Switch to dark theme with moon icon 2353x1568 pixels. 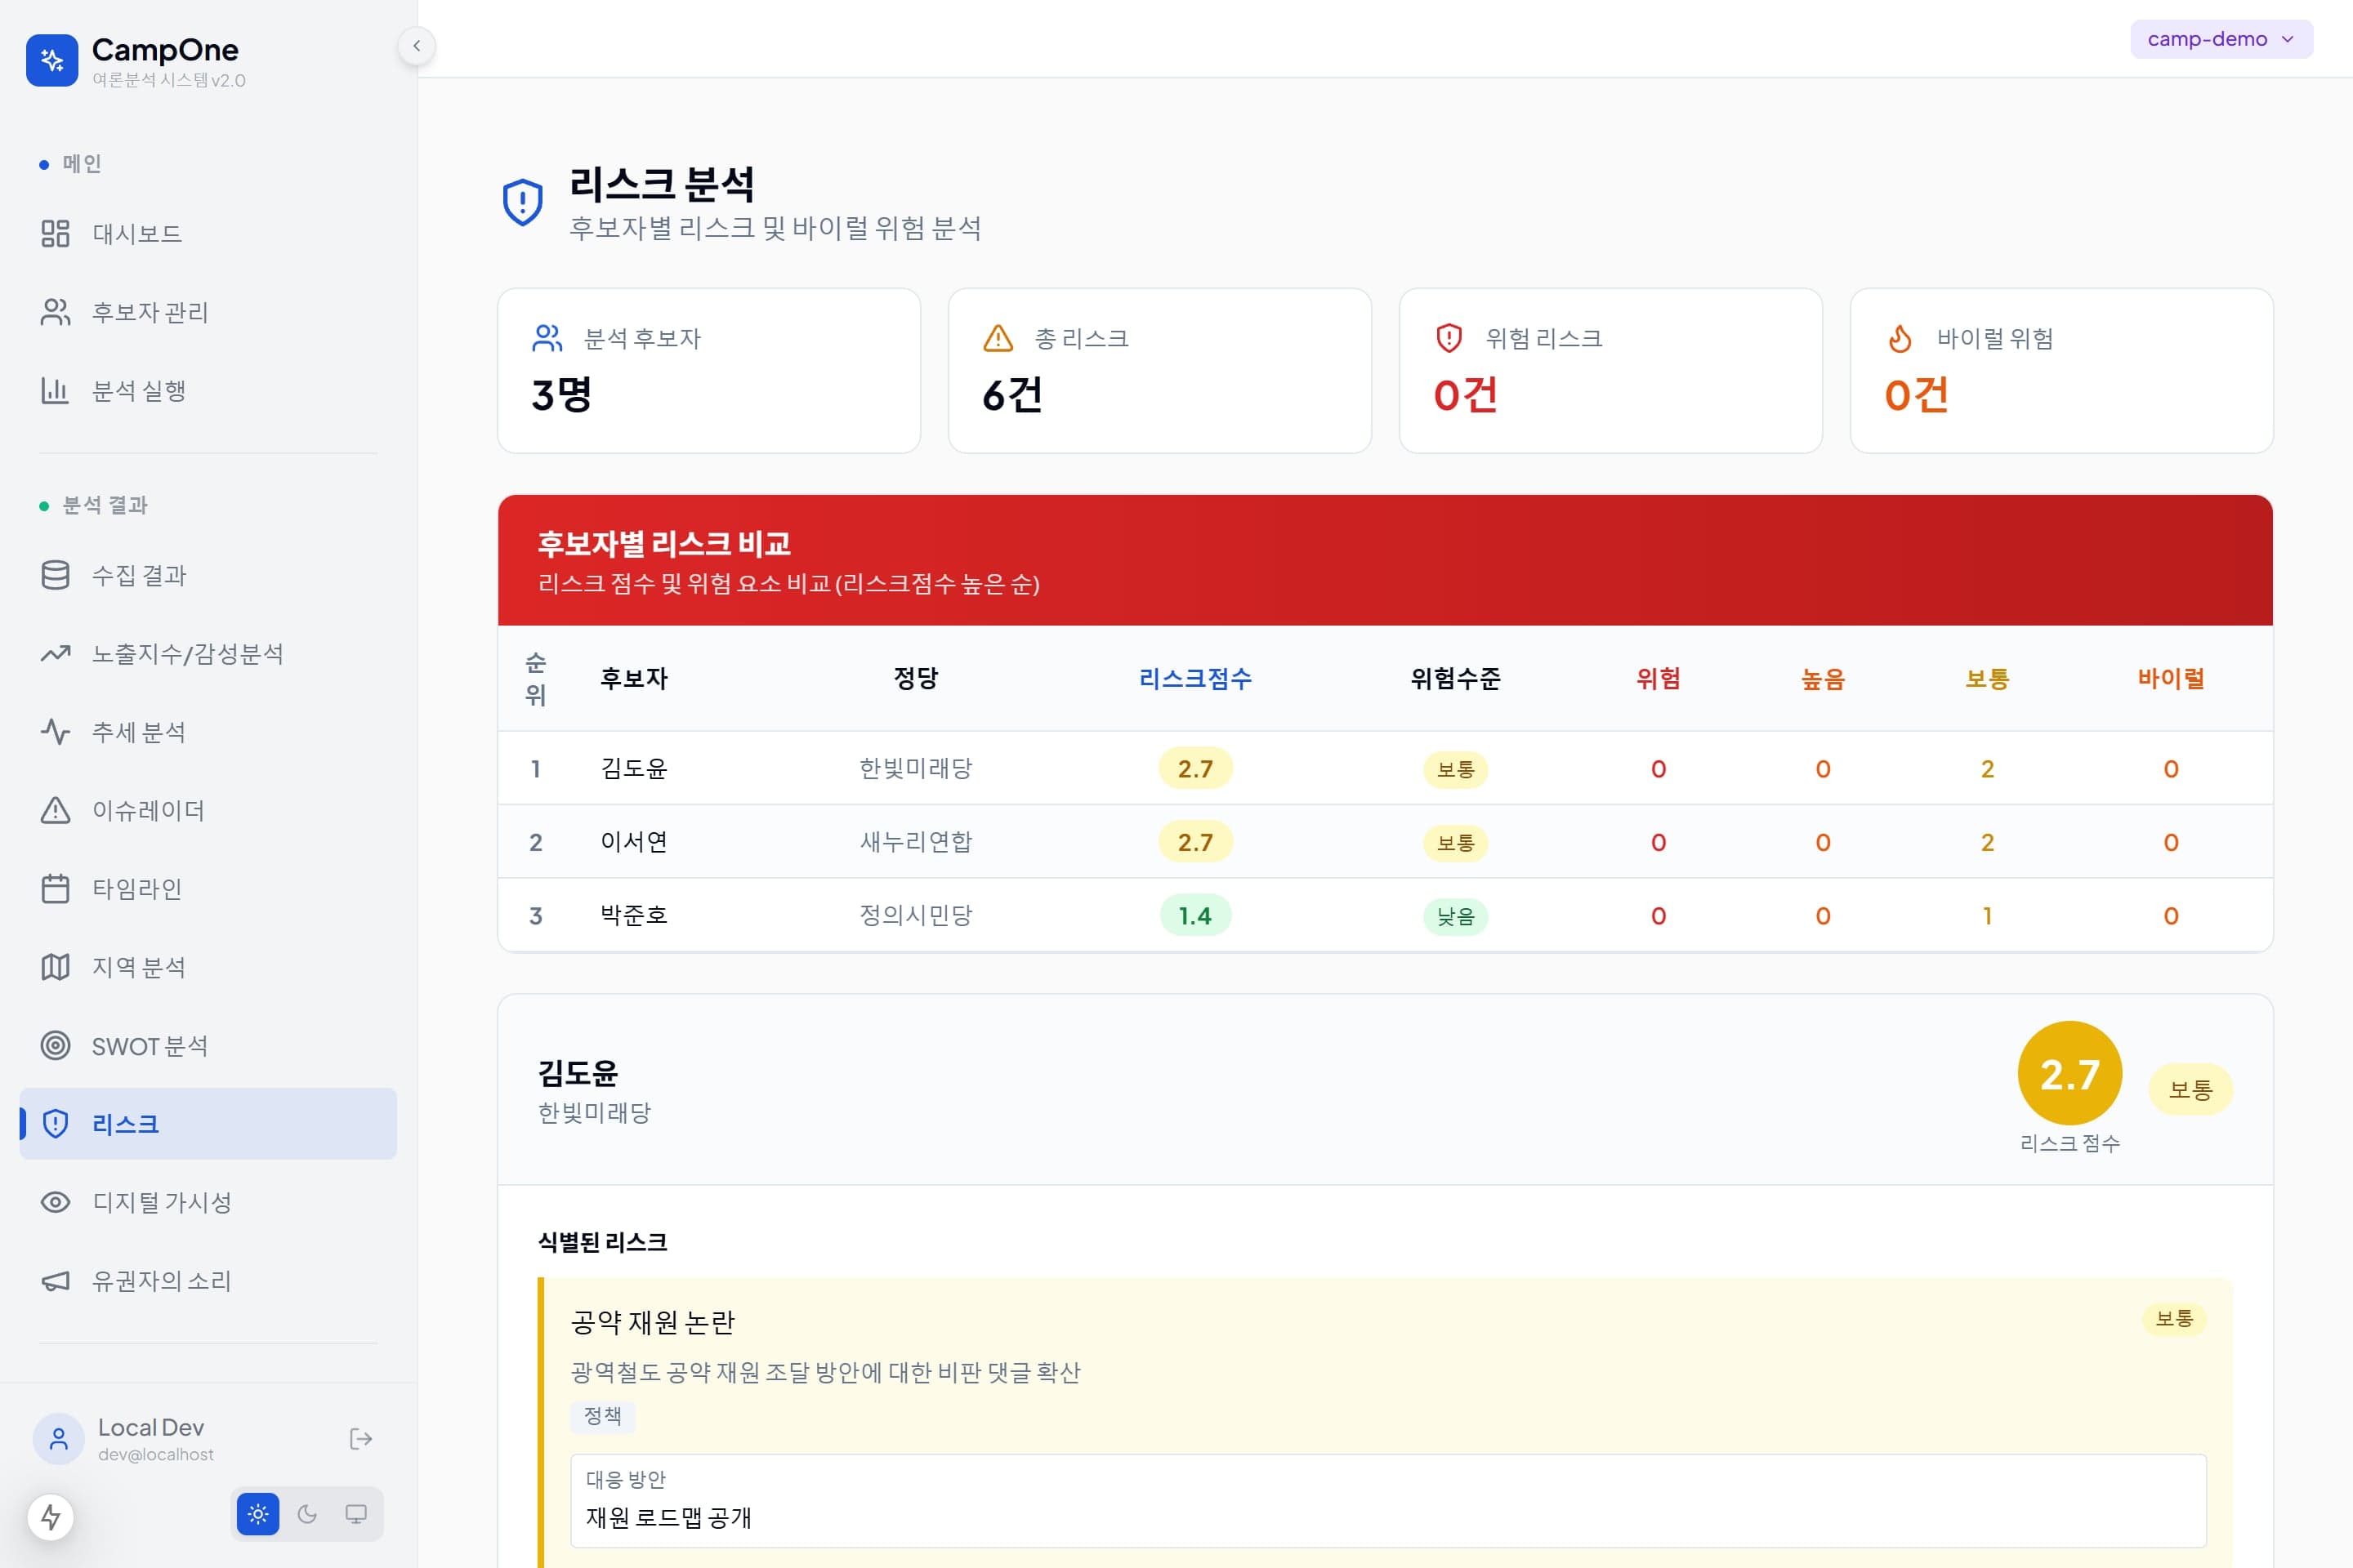point(307,1514)
